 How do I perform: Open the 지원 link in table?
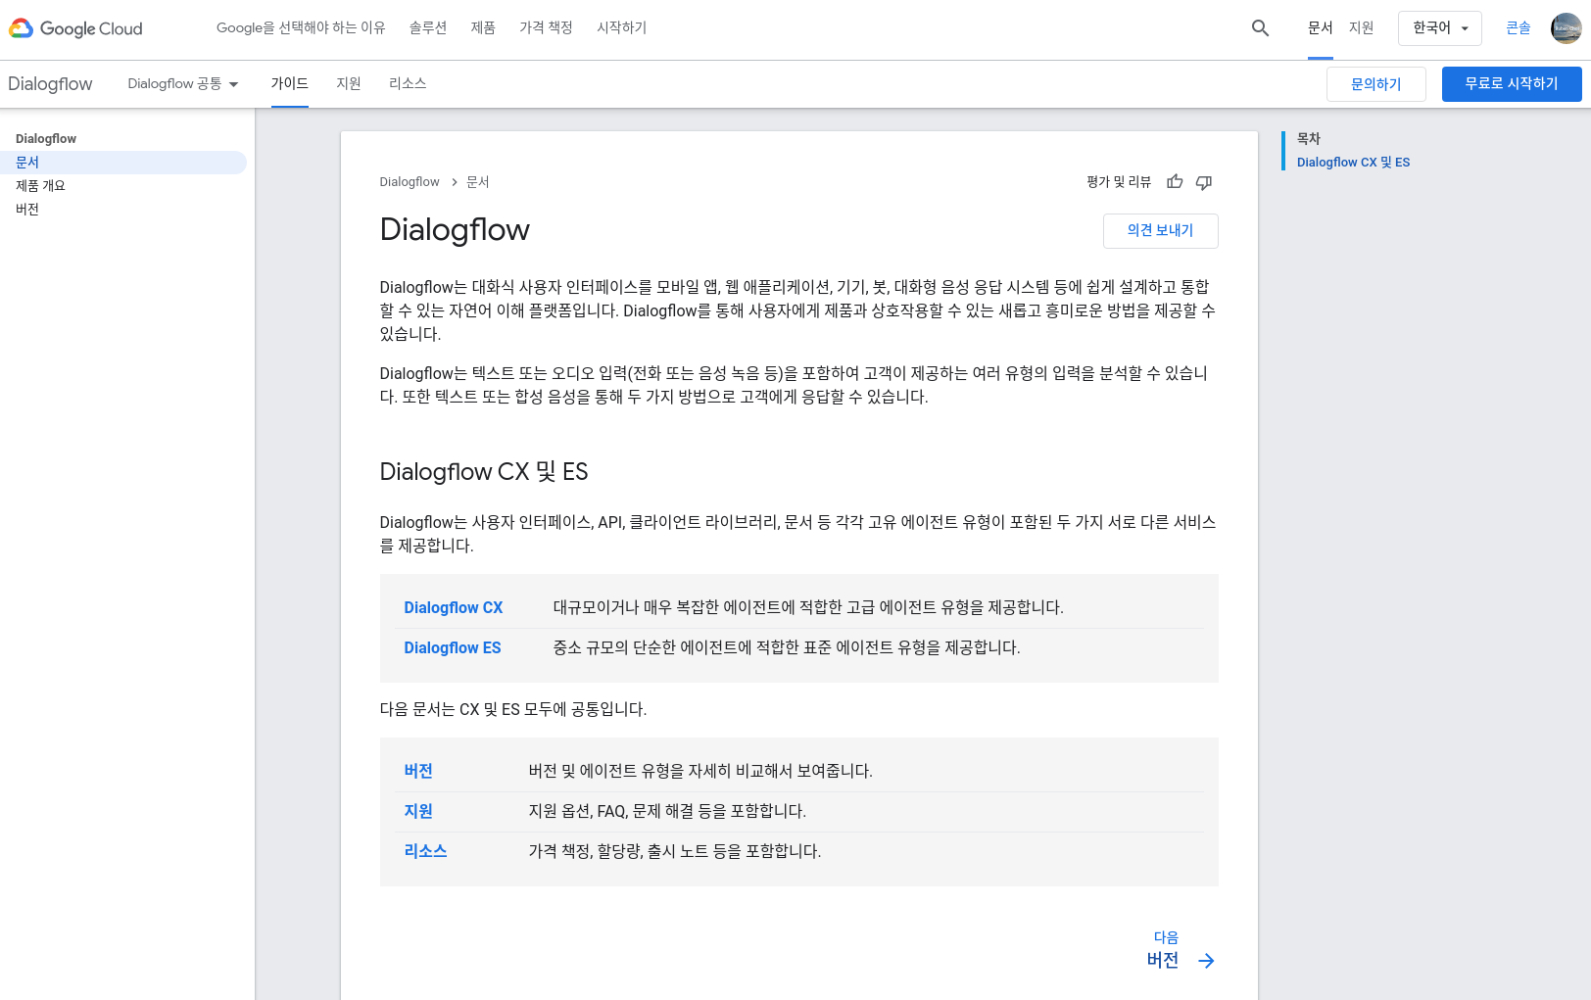pos(418,812)
